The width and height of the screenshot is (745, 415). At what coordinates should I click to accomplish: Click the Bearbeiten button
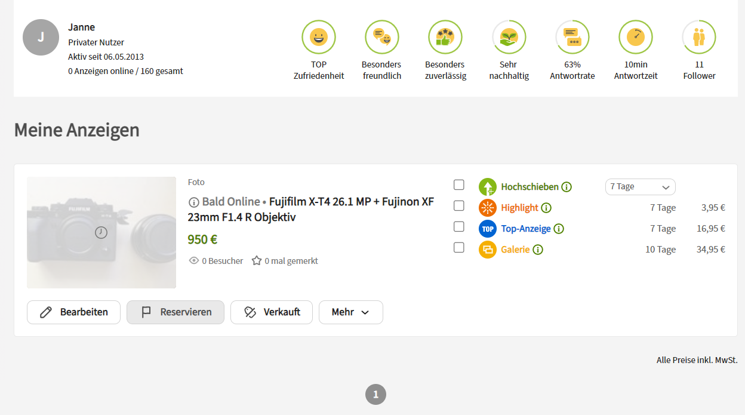point(73,312)
